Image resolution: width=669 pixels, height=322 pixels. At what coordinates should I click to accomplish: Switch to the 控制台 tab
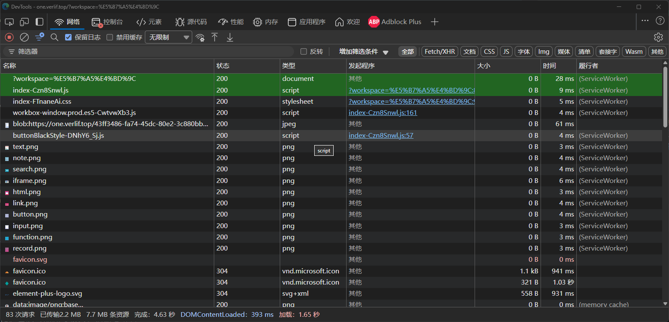click(107, 22)
